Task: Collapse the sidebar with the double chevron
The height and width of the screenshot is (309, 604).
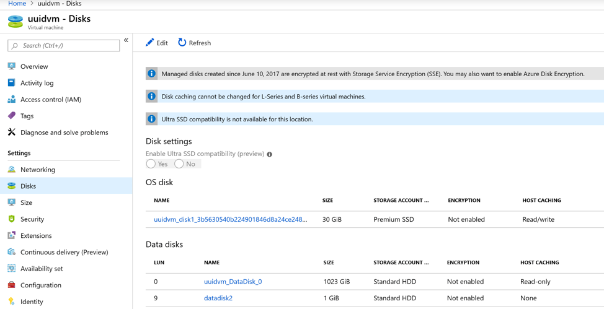Action: (126, 40)
